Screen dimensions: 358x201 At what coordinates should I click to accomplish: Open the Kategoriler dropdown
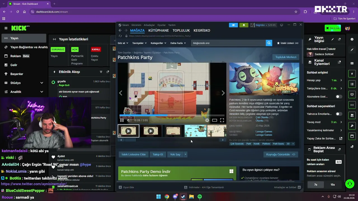(159, 43)
